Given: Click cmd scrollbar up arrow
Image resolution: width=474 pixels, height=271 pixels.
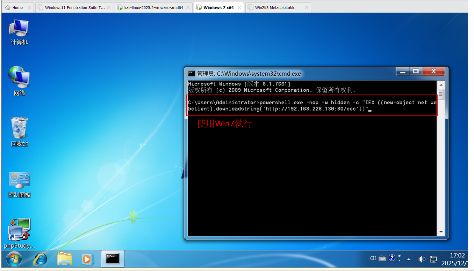Looking at the screenshot, I should tap(441, 85).
